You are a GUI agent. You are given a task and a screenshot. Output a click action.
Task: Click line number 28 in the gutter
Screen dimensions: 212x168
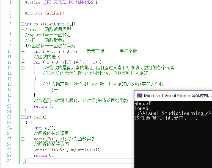tap(9, 150)
